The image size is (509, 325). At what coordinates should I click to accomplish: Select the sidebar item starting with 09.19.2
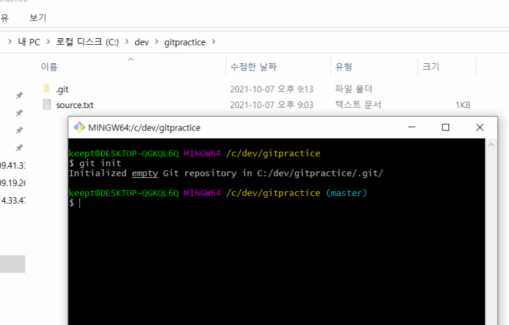[13, 183]
